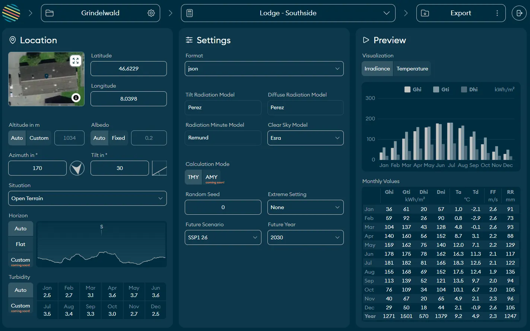Click the calculator icon beside Lodge - Southside
The image size is (530, 331).
click(190, 13)
